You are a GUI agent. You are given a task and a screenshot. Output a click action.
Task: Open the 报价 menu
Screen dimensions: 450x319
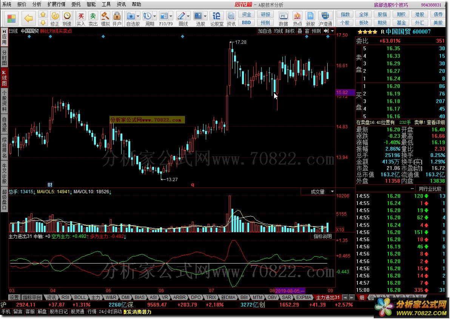click(x=22, y=4)
